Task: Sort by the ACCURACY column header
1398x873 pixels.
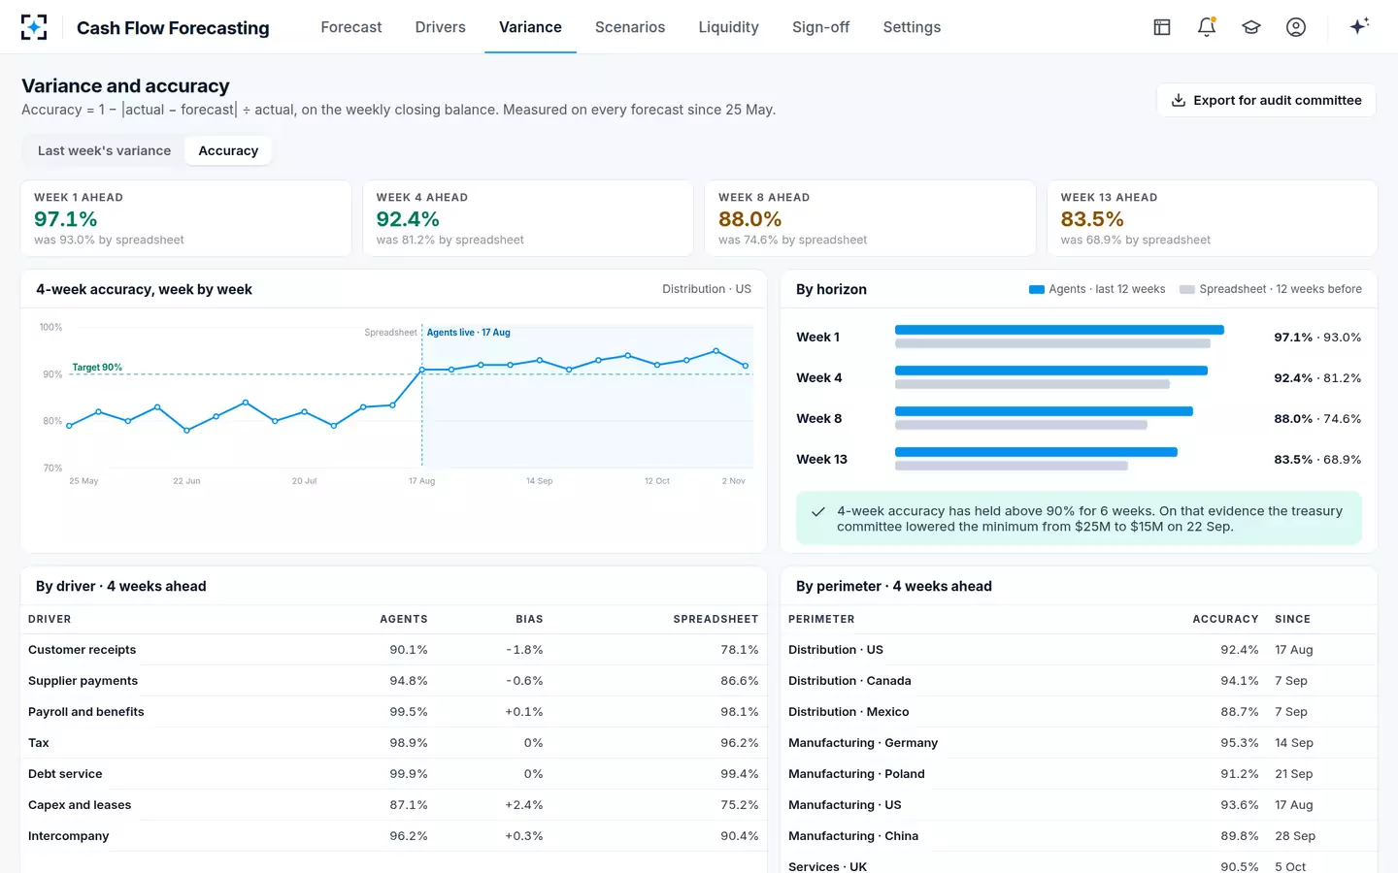Action: tap(1225, 619)
